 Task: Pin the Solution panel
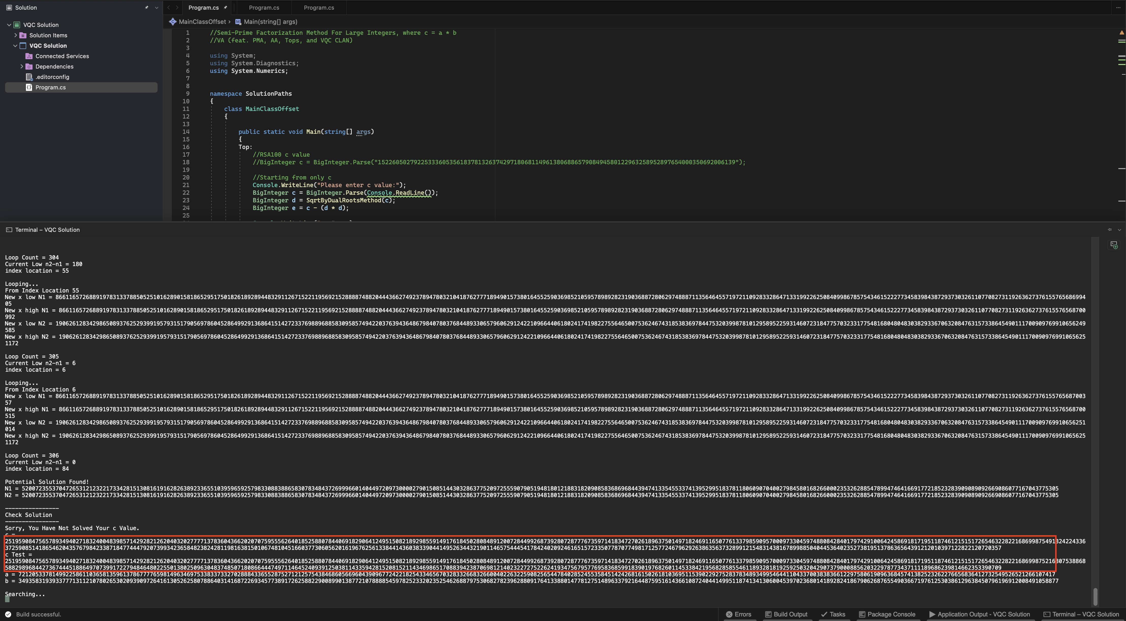coord(146,7)
